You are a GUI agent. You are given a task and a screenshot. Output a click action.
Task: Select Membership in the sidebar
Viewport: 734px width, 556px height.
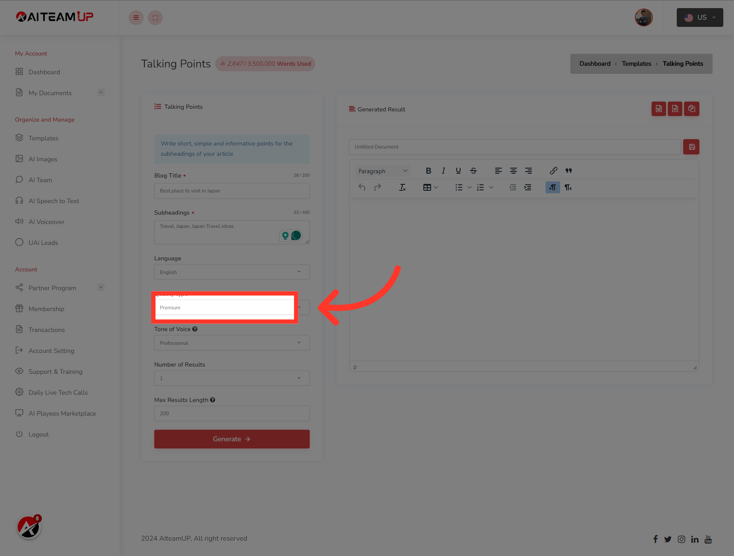tap(46, 309)
